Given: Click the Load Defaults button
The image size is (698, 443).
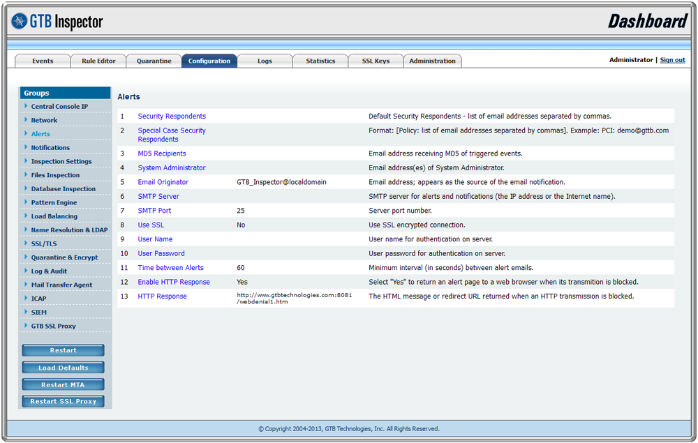Looking at the screenshot, I should (x=64, y=368).
